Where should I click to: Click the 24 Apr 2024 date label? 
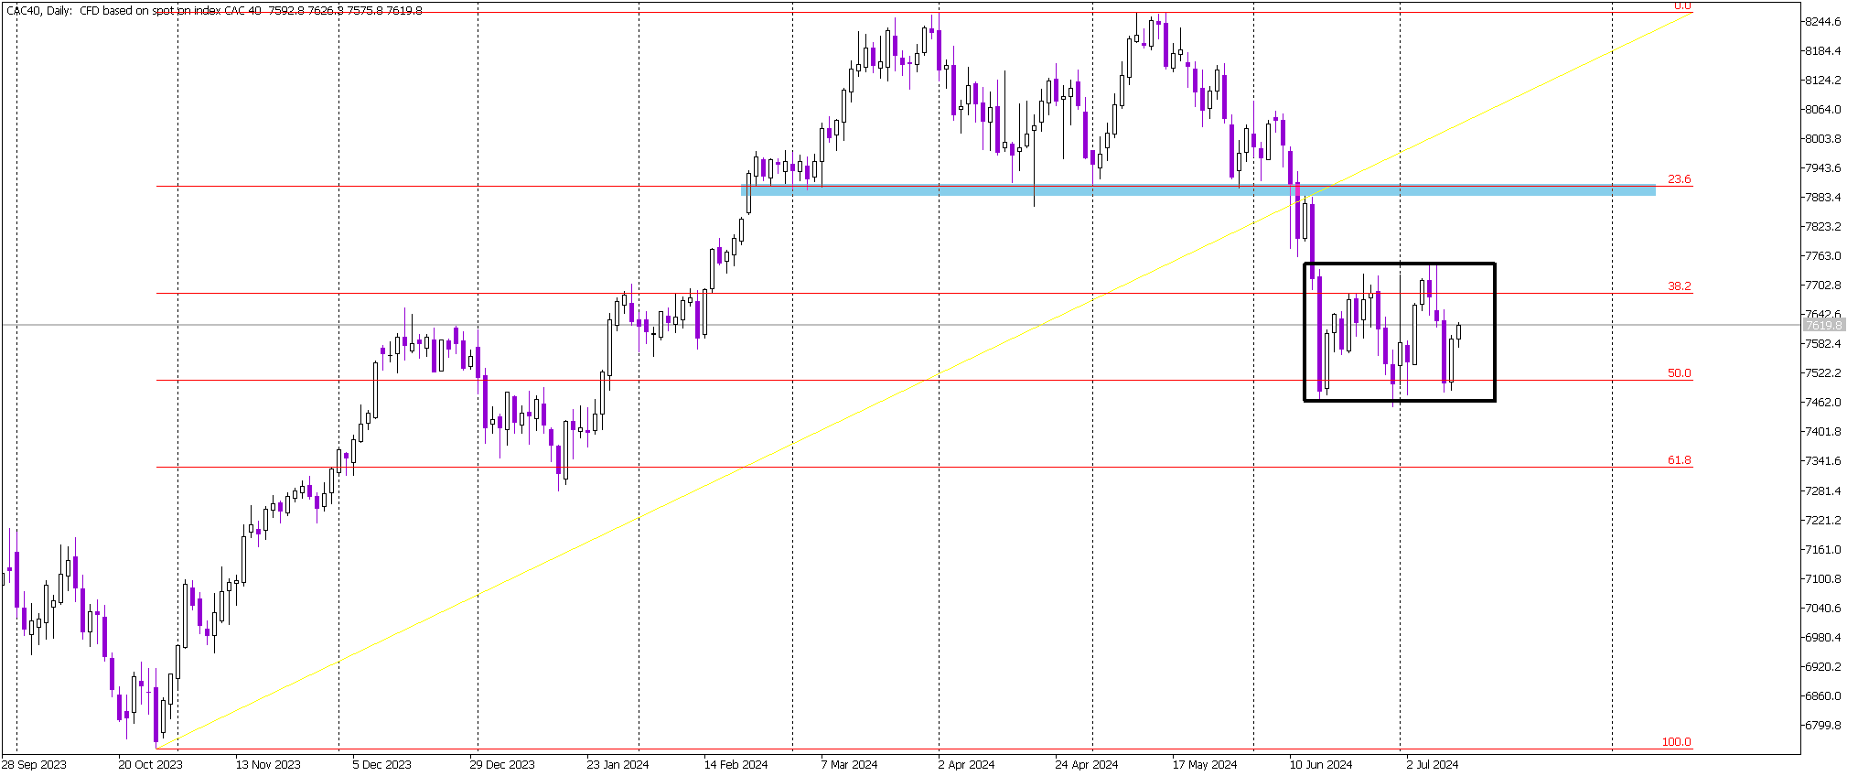click(1086, 765)
